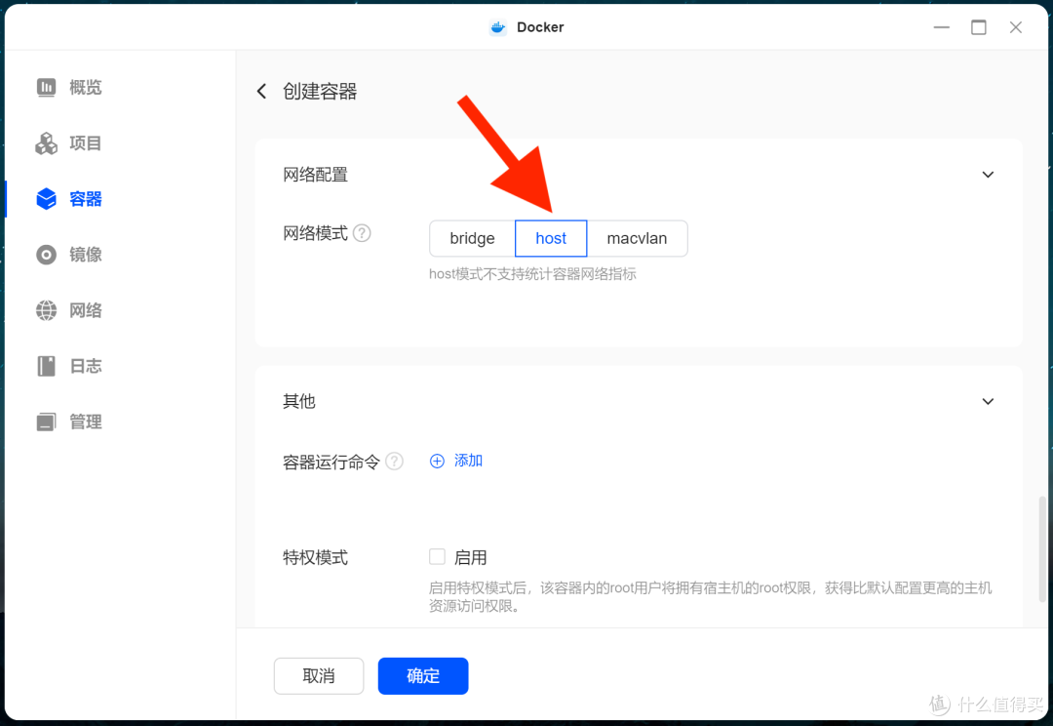The height and width of the screenshot is (726, 1053).
Task: Show help tooltip for 网络模式
Action: tap(362, 233)
